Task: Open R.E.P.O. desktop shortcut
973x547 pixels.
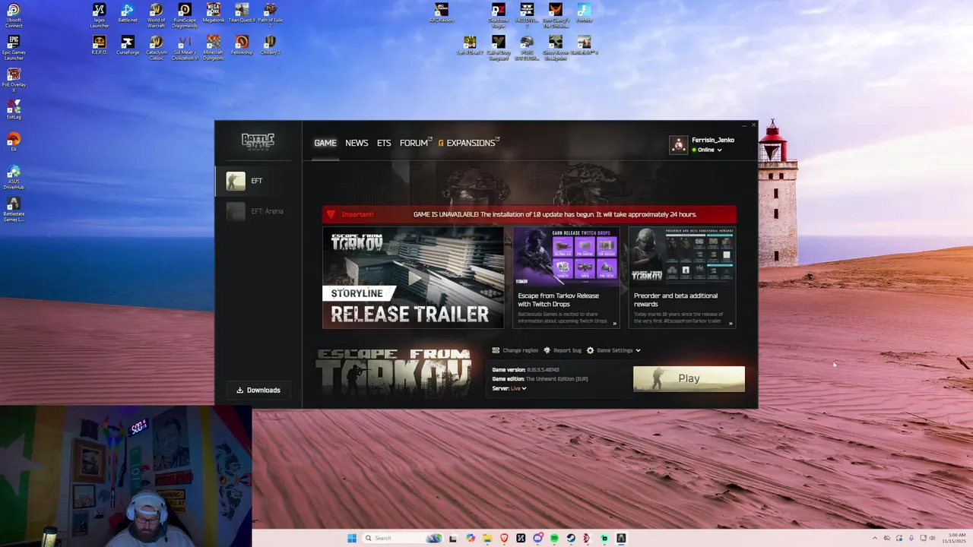Action: 99,46
